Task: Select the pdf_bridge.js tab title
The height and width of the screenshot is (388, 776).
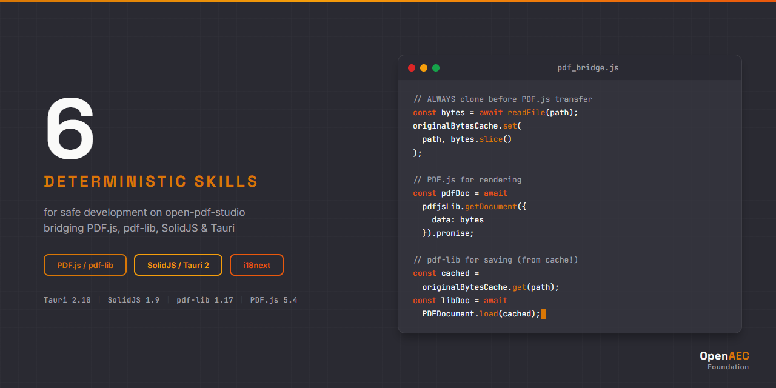Action: (588, 68)
